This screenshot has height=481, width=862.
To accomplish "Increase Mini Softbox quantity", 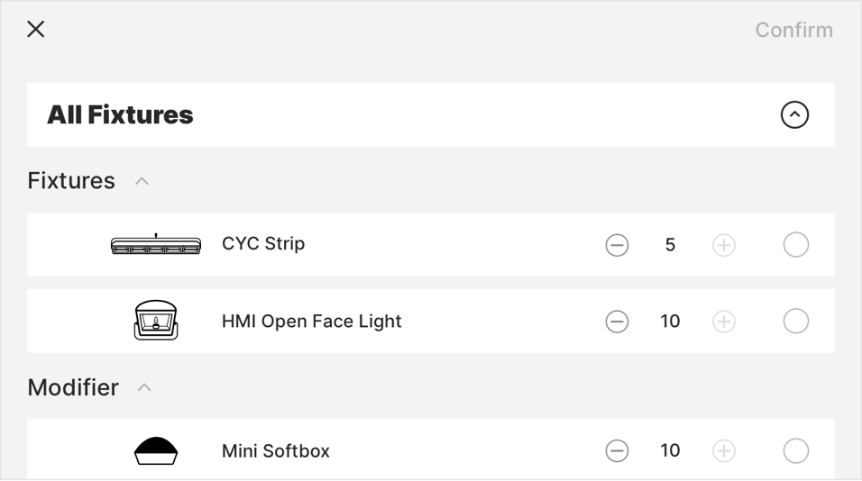I will pos(724,450).
